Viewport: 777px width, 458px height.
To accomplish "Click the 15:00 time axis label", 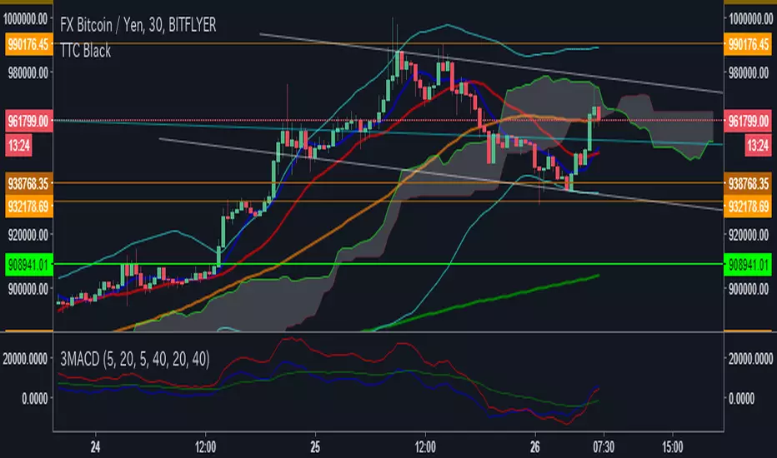I will pos(672,447).
